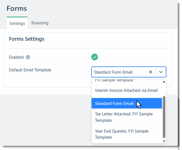Choose Standard Form Email from the list
Image resolution: width=182 pixels, height=150 pixels.
[x=127, y=103]
